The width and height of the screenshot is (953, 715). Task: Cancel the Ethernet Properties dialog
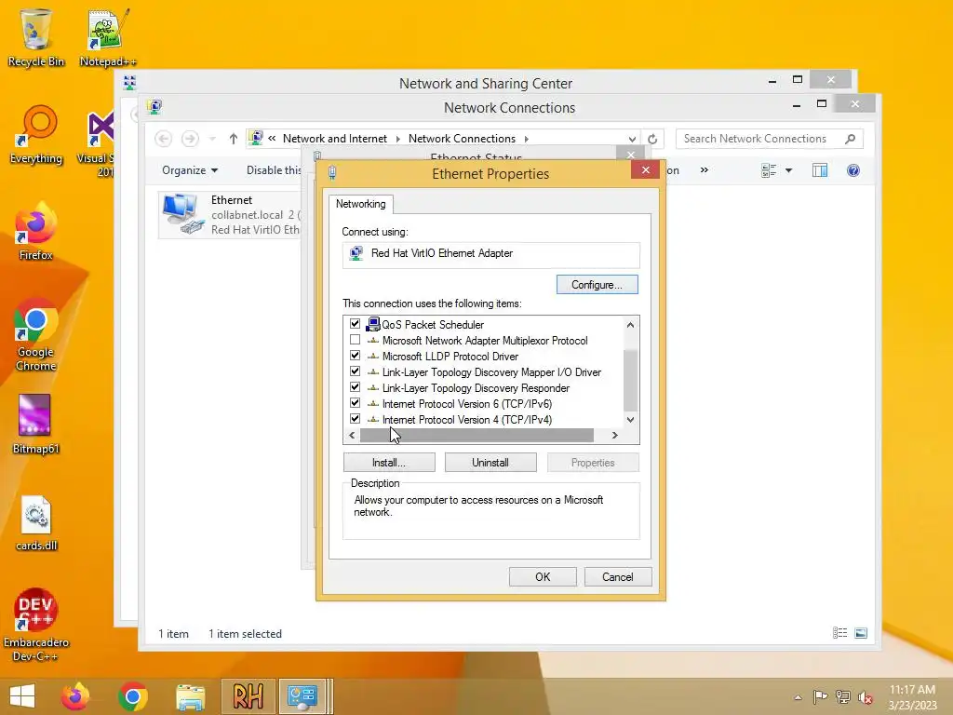tap(618, 577)
